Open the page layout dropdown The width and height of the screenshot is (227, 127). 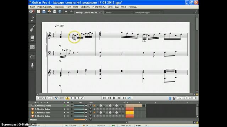point(50,98)
